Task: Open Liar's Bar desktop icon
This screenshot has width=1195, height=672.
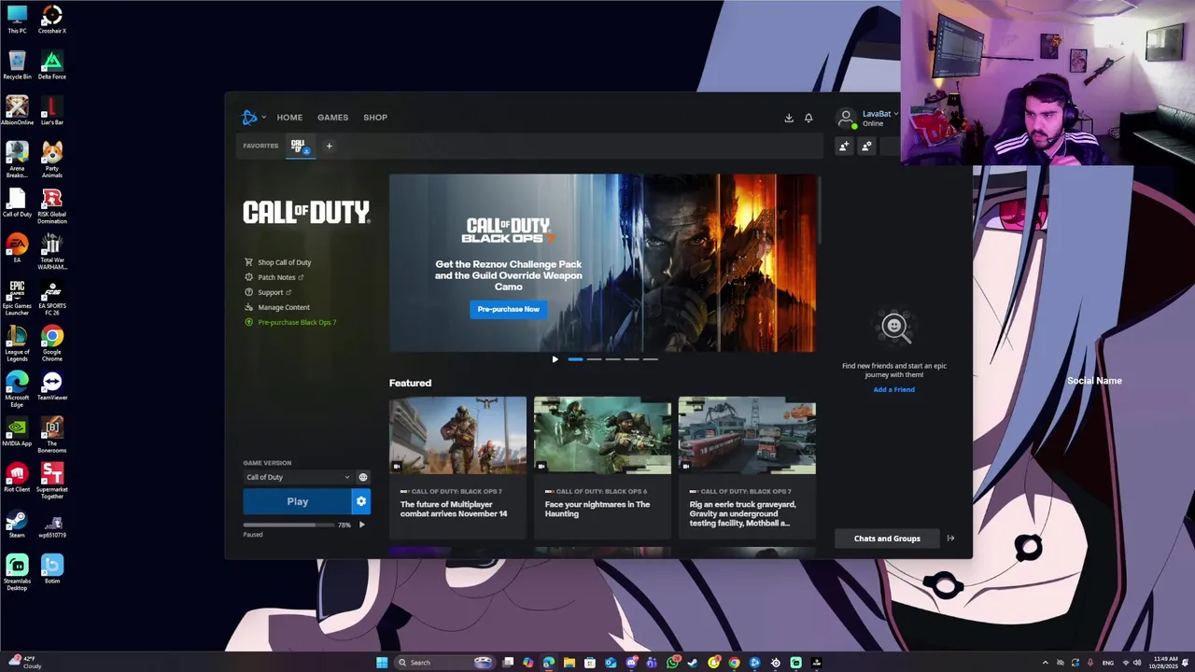Action: click(52, 111)
